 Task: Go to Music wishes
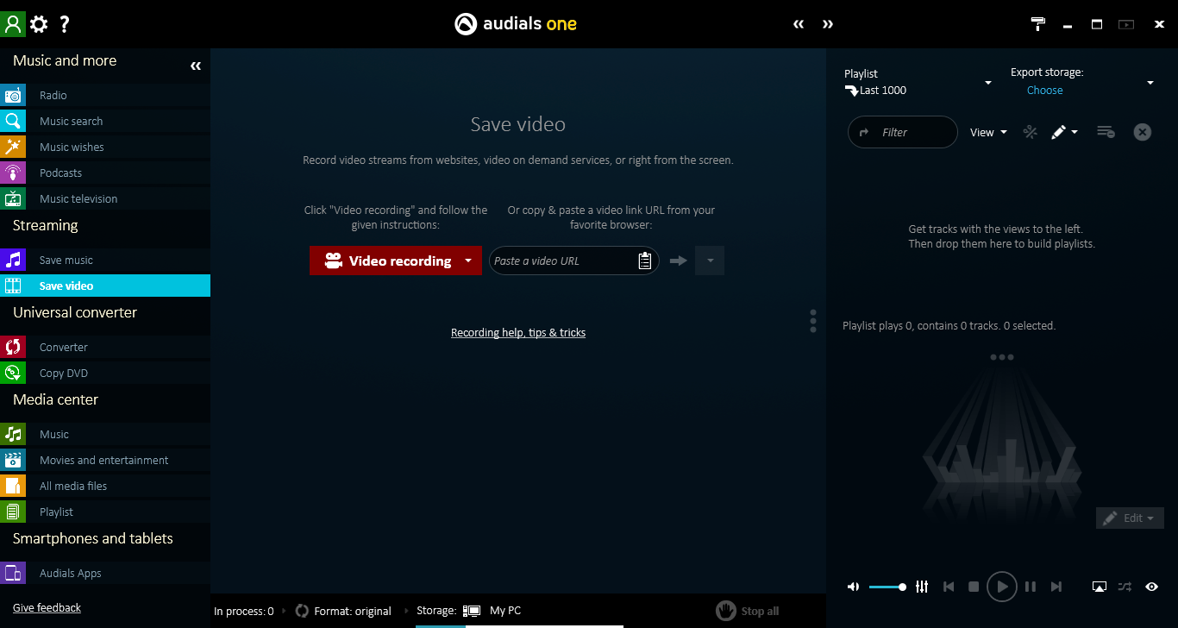105,147
